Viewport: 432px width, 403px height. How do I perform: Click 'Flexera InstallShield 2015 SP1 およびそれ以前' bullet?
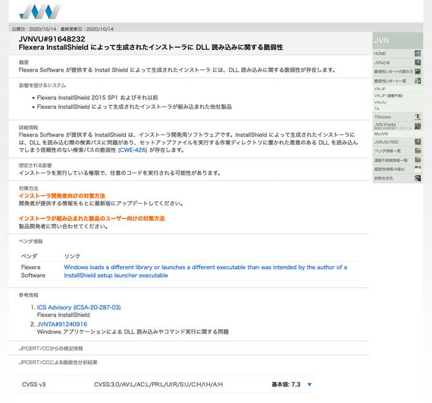pos(98,98)
